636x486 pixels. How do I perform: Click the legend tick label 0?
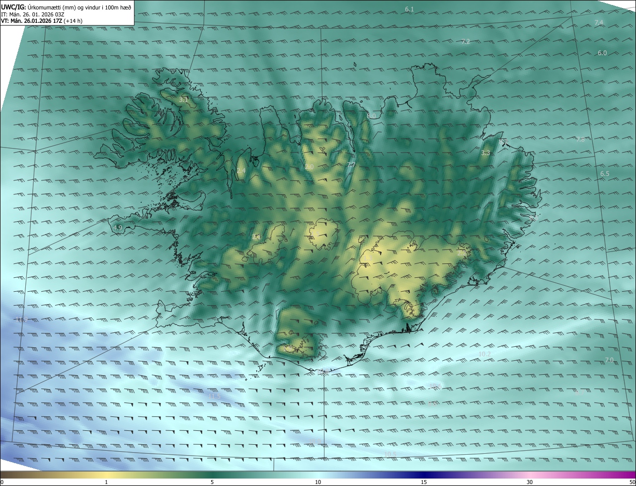[2, 482]
